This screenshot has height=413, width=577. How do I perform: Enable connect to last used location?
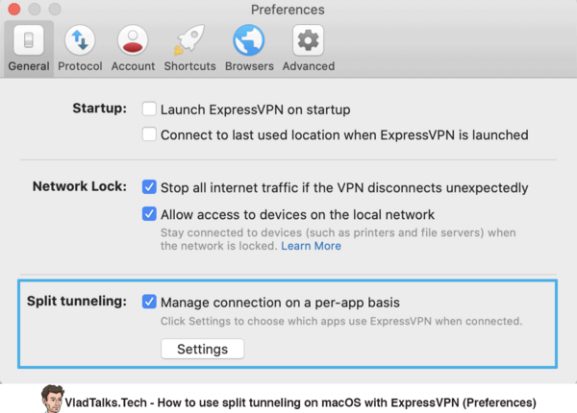[149, 134]
